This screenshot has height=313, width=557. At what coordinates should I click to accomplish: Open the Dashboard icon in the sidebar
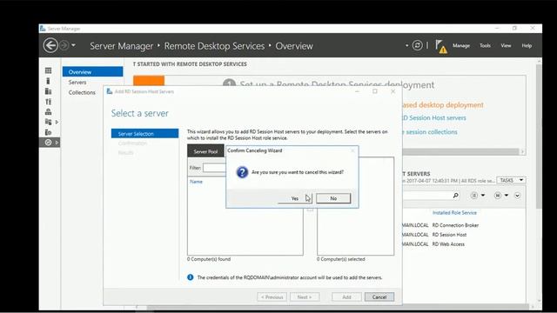(49, 70)
